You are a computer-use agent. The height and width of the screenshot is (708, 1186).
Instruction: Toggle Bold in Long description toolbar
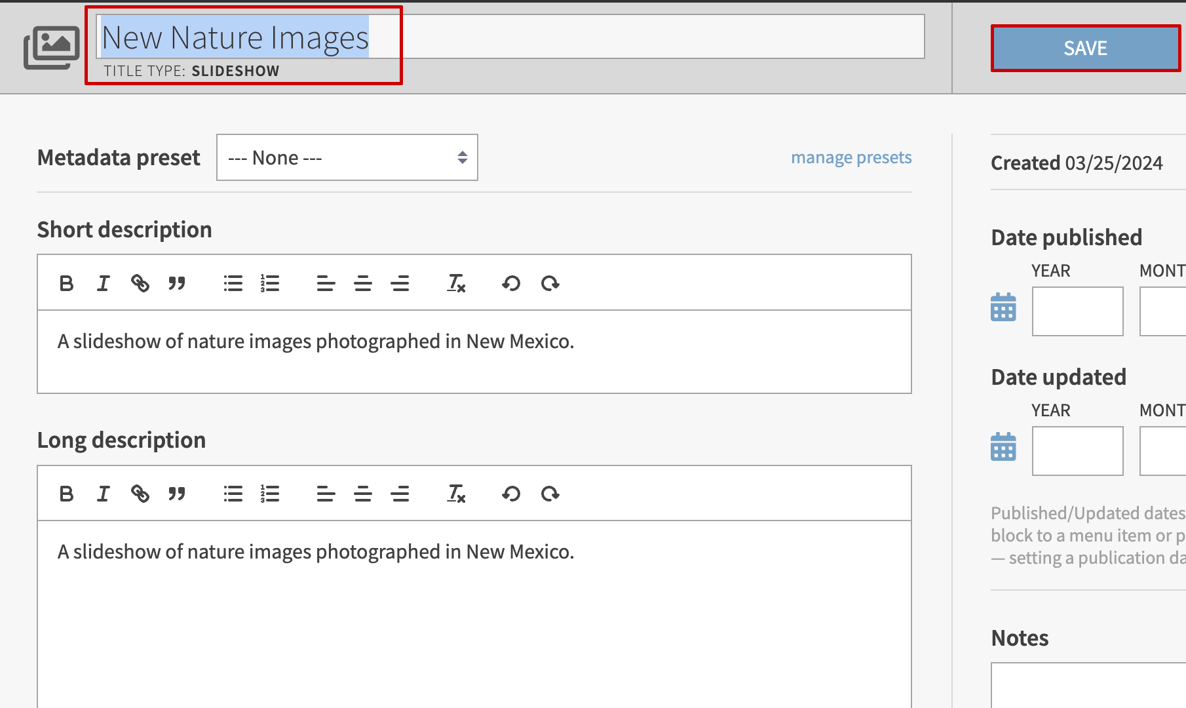[66, 494]
